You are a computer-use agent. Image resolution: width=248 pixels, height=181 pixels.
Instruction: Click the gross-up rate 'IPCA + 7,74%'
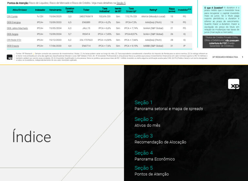click(131, 28)
